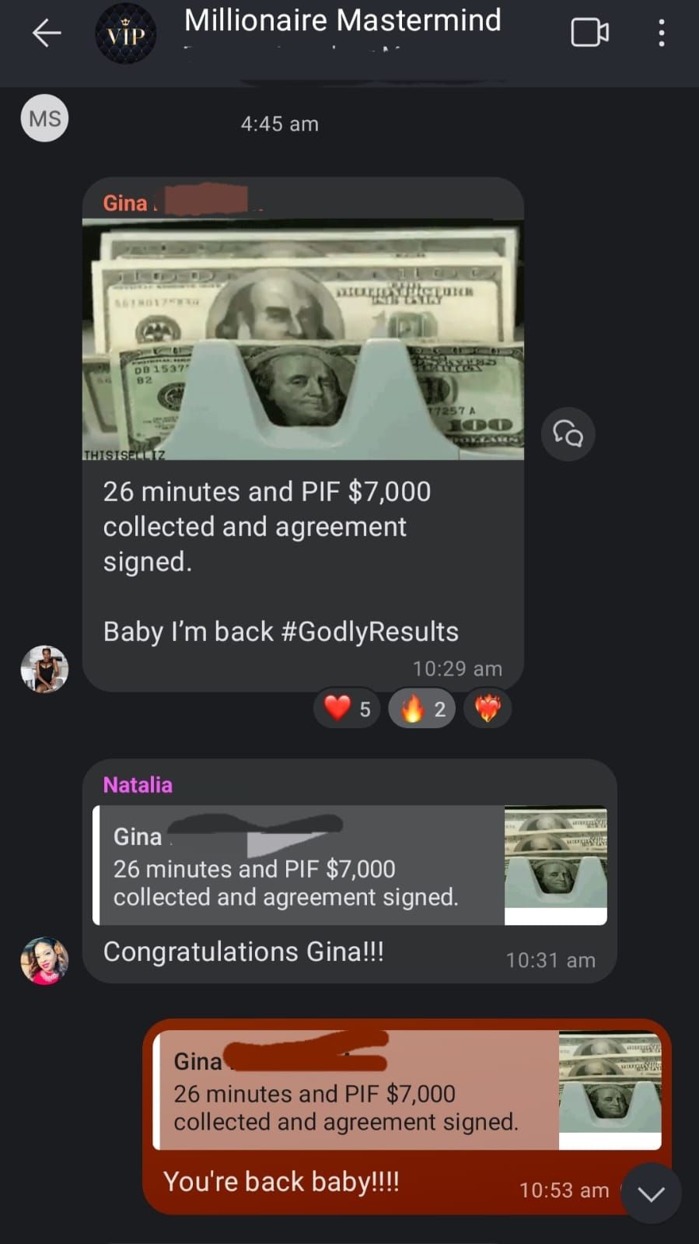Image resolution: width=699 pixels, height=1244 pixels.
Task: Toggle the red heart reaction
Action: coord(347,709)
